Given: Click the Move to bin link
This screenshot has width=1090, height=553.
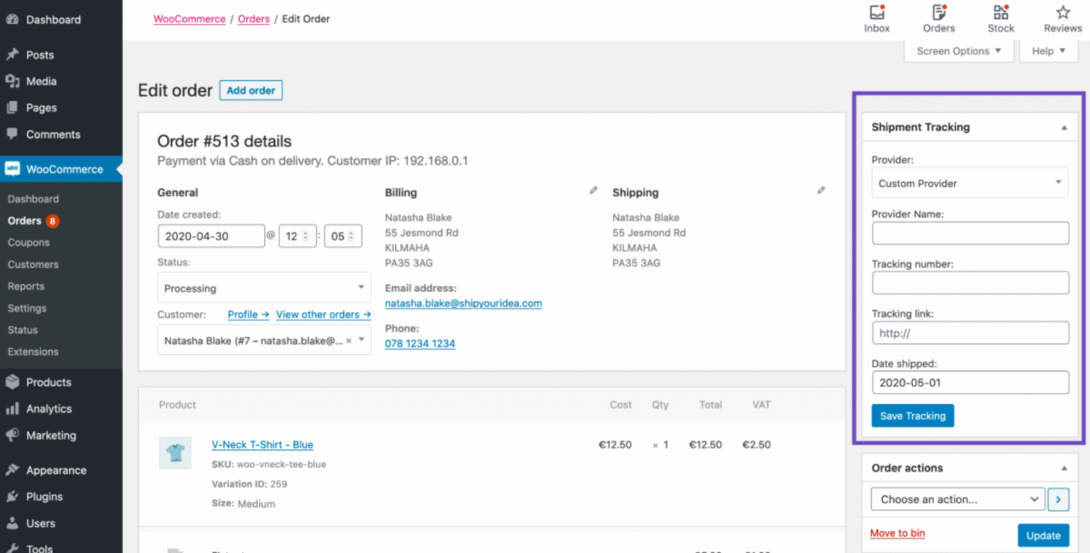Looking at the screenshot, I should [x=898, y=533].
